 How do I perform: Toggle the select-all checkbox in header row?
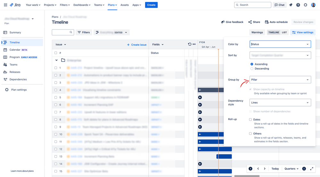click(x=56, y=53)
